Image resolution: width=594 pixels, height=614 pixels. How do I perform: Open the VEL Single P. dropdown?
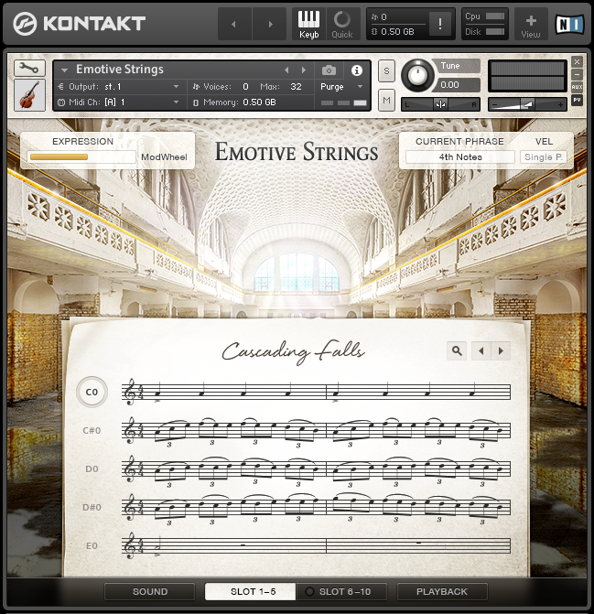543,157
